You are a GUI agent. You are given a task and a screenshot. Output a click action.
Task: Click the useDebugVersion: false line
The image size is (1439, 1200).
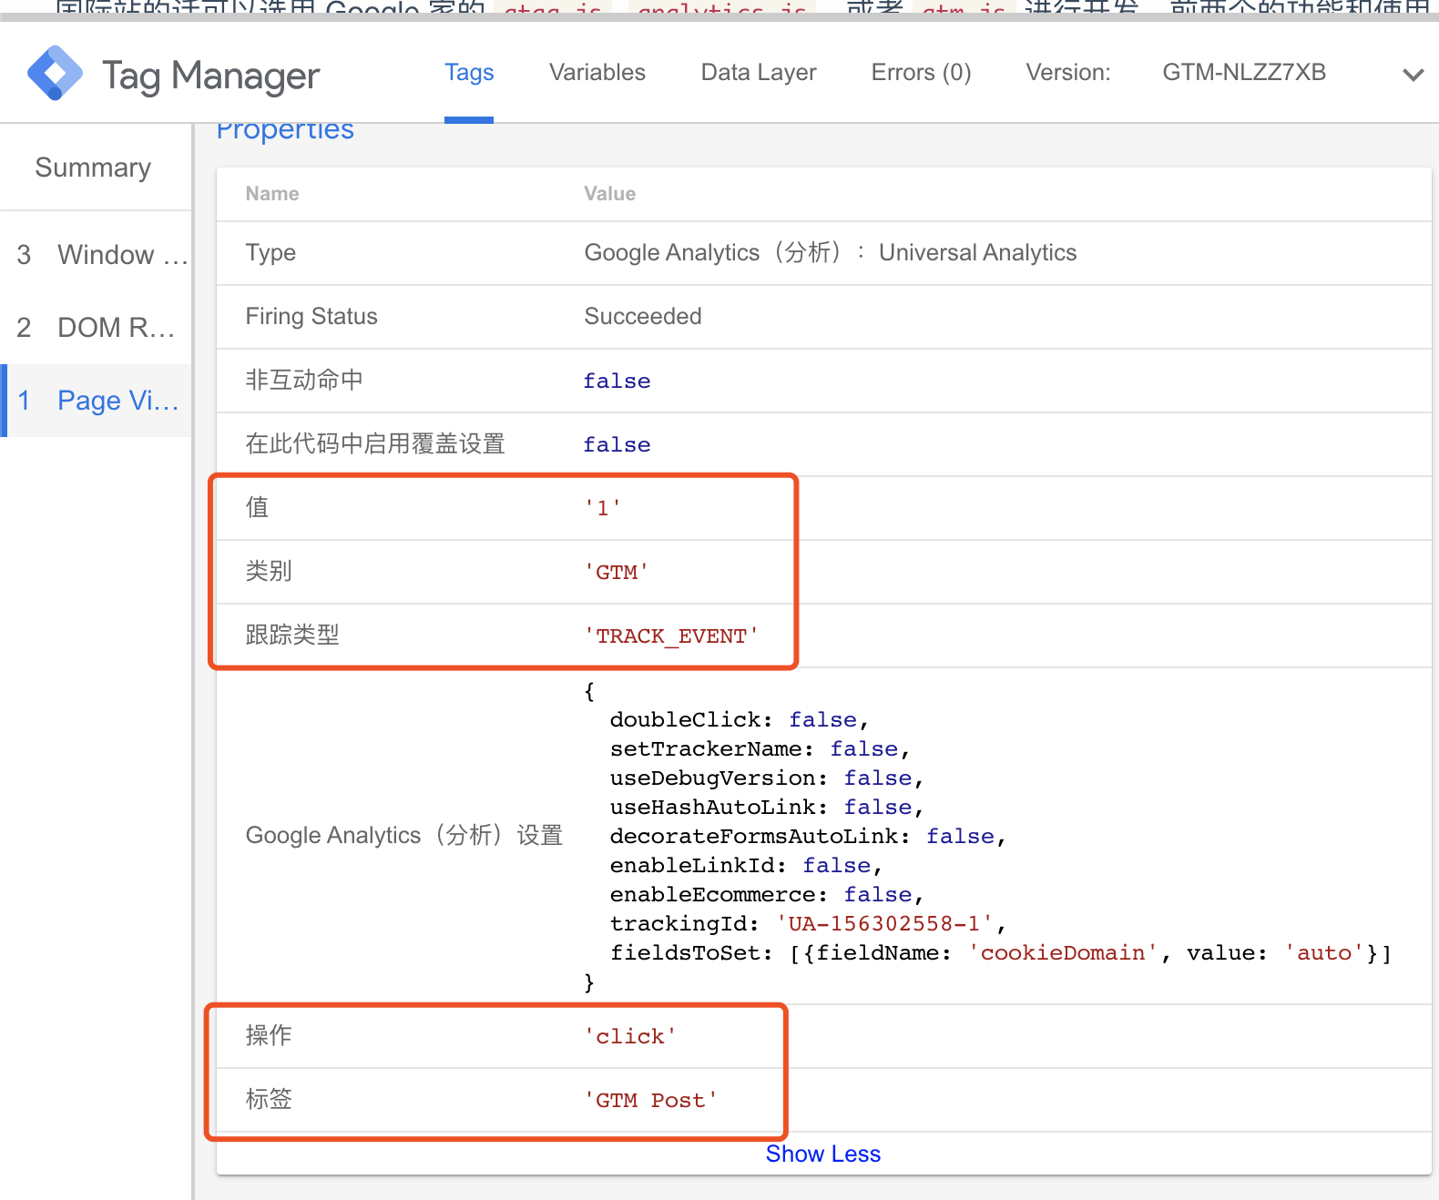[767, 778]
